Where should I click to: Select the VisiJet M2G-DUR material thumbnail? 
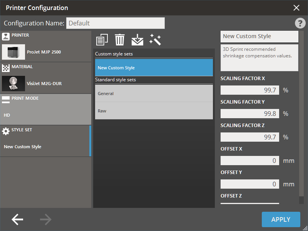coord(13,83)
